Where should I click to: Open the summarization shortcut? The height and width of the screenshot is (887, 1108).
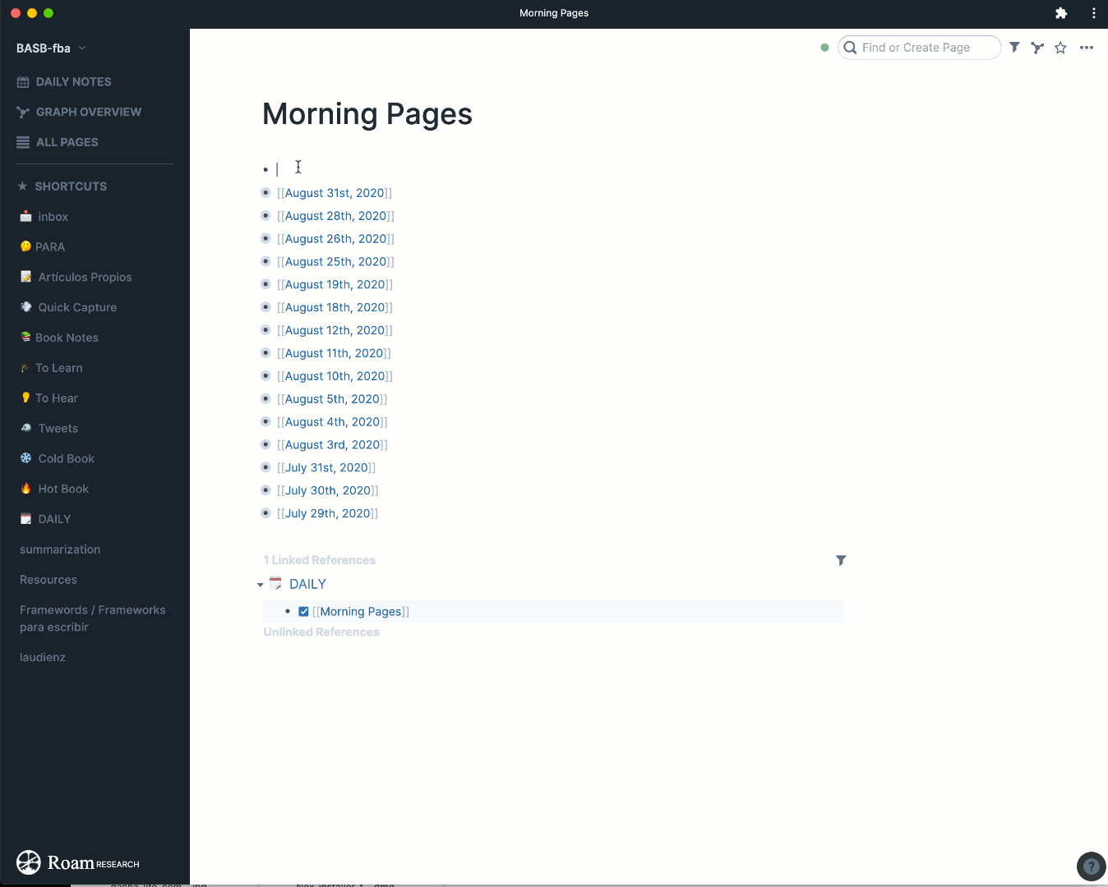coord(60,549)
